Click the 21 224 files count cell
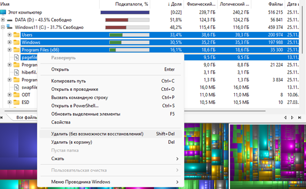 [x=277, y=65]
